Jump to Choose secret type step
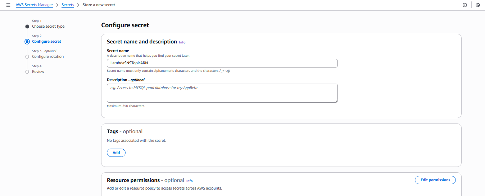Screen dimensions: 485x196 (48, 27)
